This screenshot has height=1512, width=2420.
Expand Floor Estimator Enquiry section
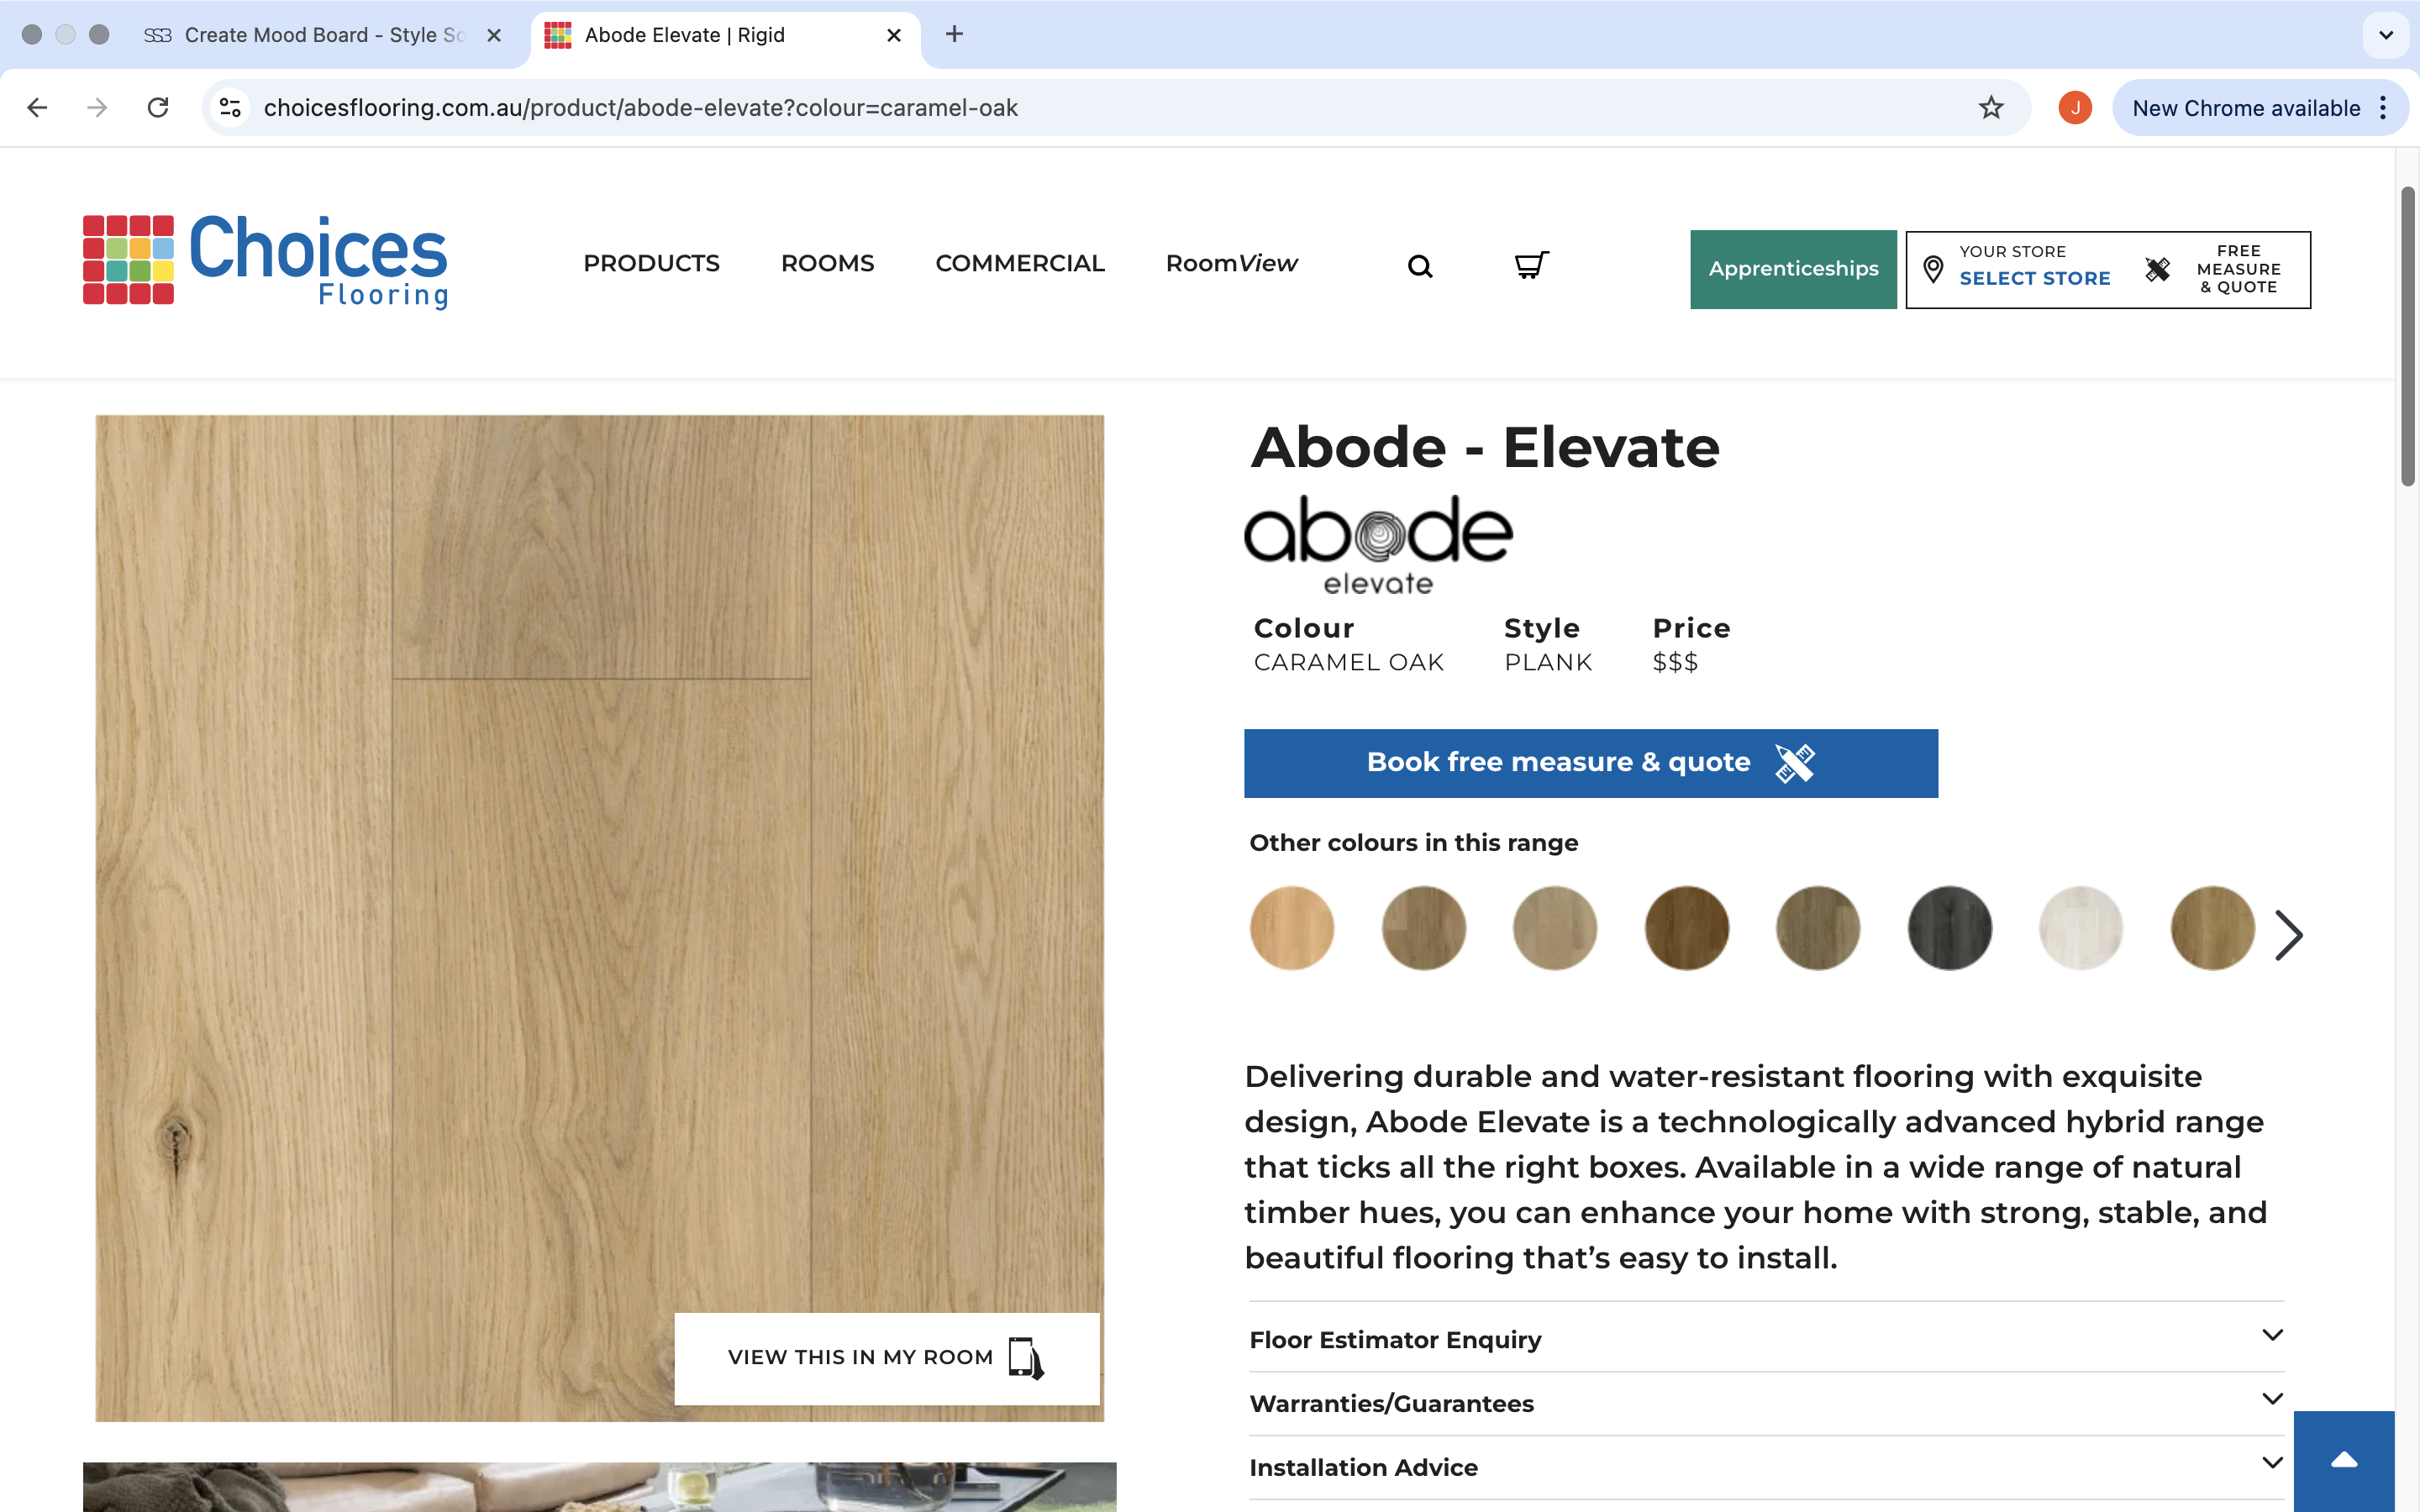(x=1766, y=1338)
